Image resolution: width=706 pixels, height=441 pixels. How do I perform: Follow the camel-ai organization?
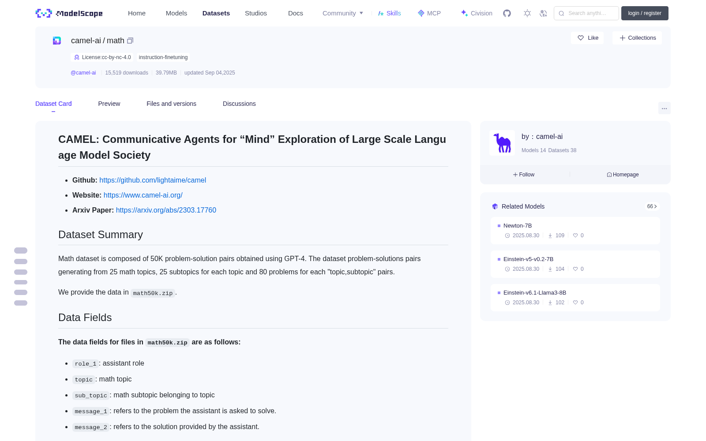(x=524, y=175)
